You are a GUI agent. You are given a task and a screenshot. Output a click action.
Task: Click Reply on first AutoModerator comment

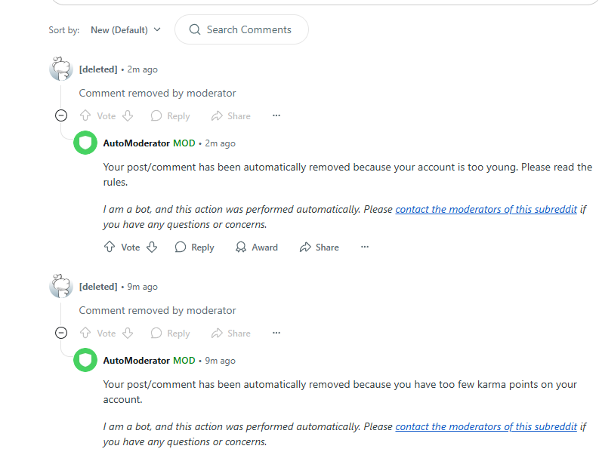click(194, 247)
